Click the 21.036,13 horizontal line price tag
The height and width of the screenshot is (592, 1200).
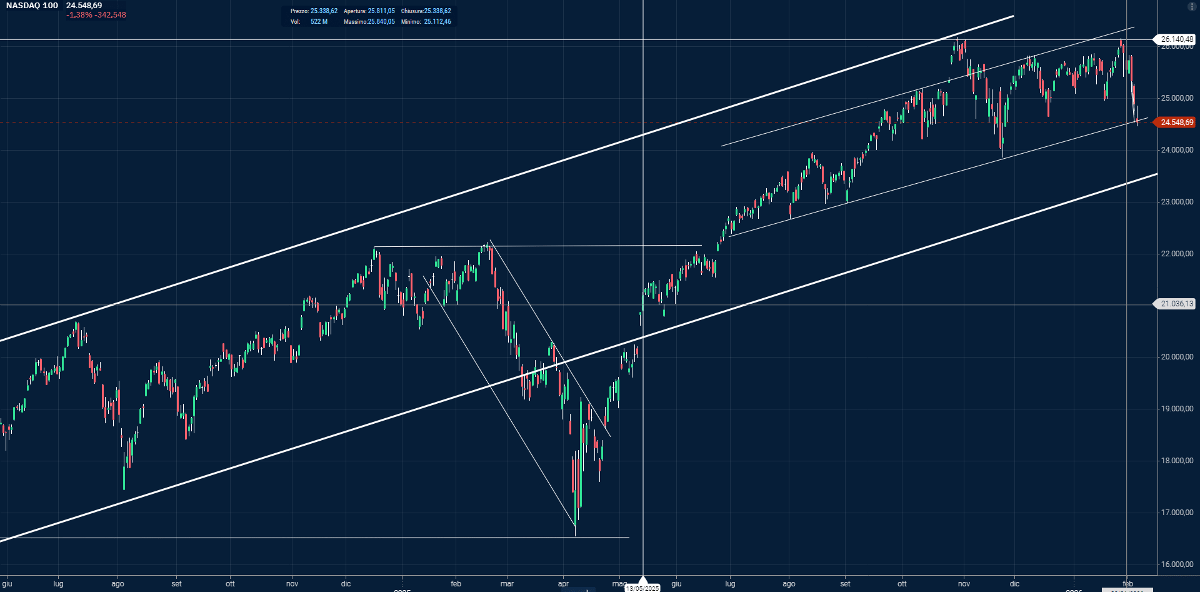point(1176,304)
